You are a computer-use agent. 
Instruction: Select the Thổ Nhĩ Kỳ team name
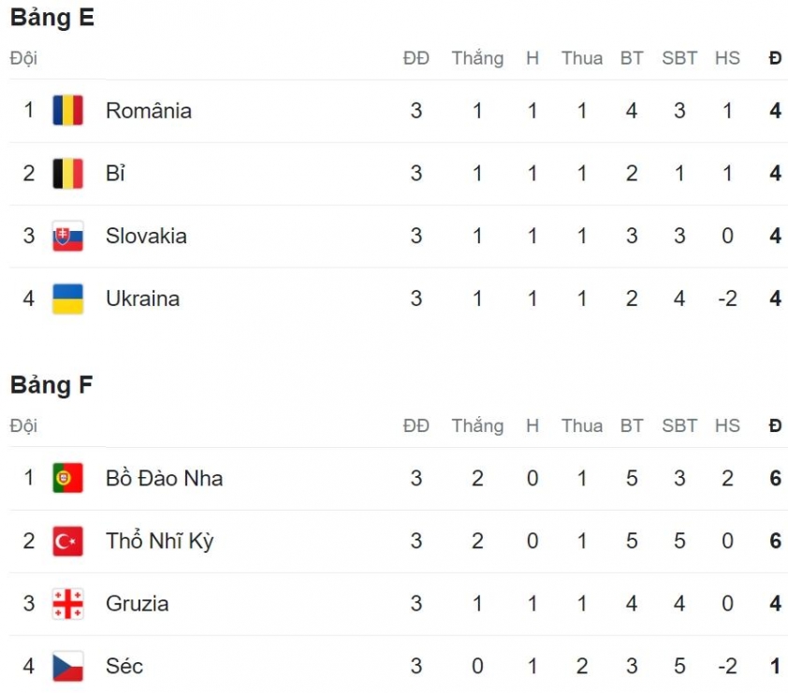[160, 541]
